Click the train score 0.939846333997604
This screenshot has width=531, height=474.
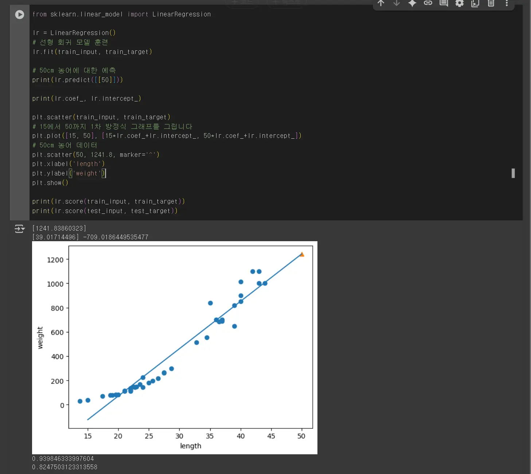click(63, 459)
